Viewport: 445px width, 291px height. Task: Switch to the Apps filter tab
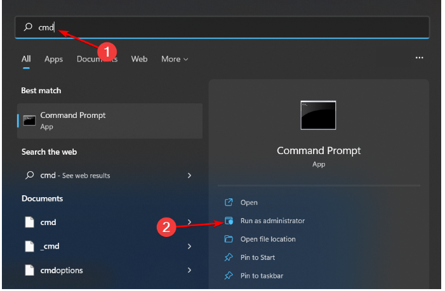click(x=53, y=59)
